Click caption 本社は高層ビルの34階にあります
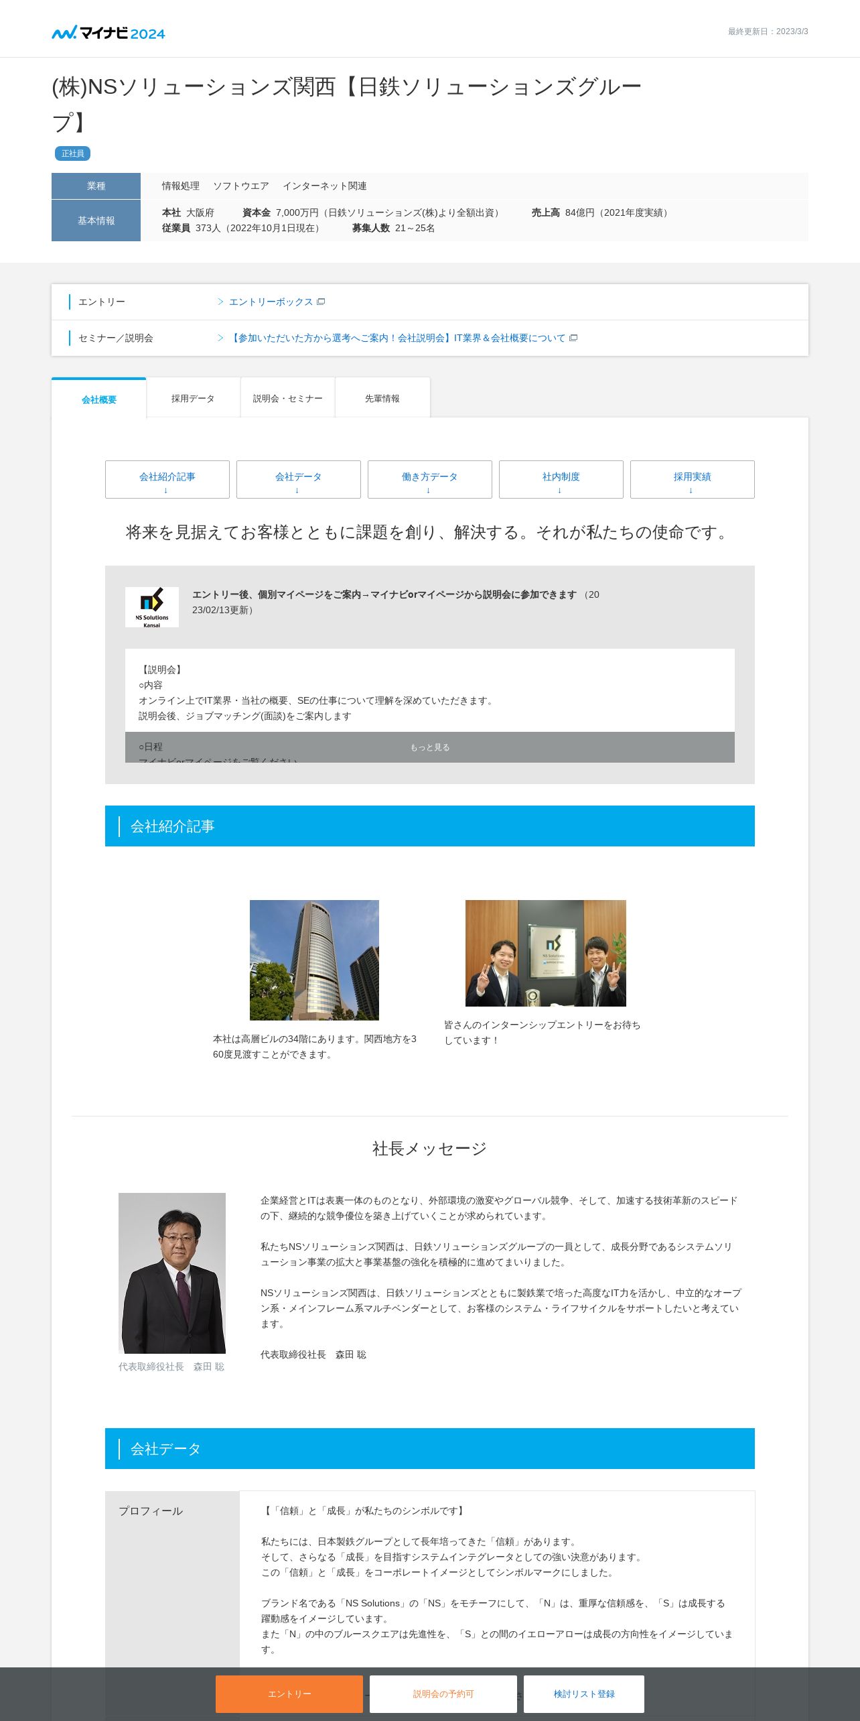The image size is (860, 1721). 315,1046
